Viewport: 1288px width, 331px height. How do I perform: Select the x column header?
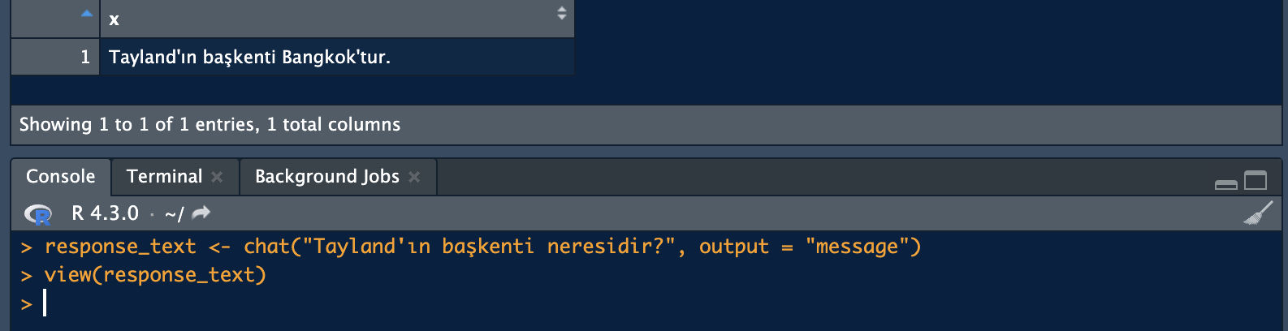337,19
